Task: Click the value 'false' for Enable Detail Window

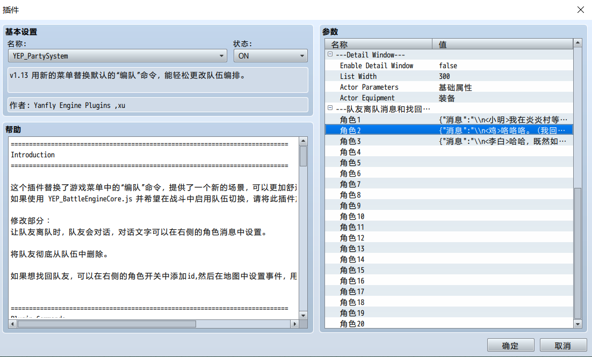Action: click(448, 65)
